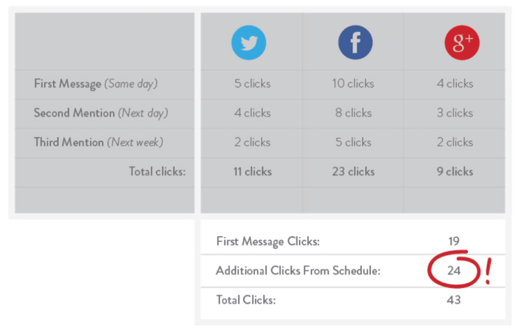Screen dimensions: 520x332
Task: Select the Third Mention row label
Action: point(98,142)
